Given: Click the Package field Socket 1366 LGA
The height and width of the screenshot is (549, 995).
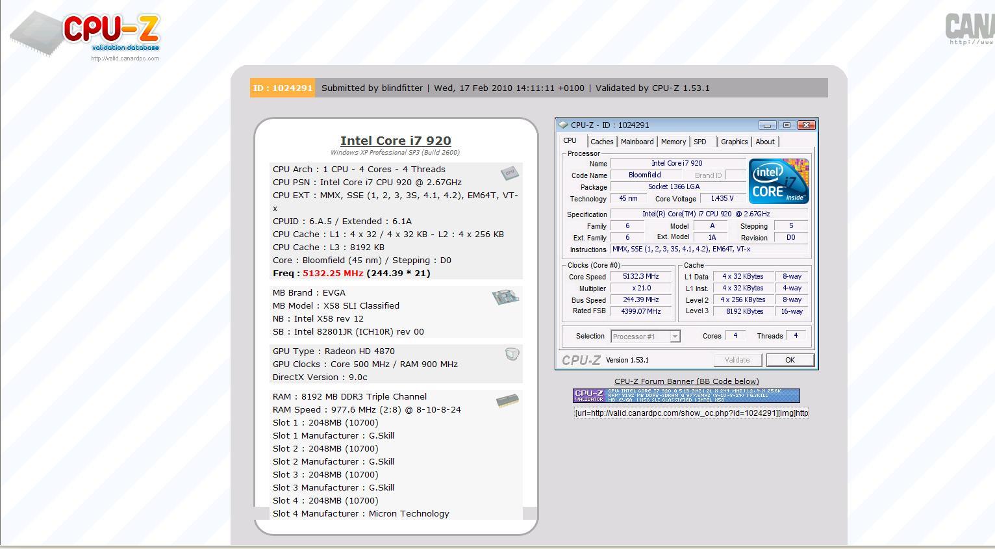Looking at the screenshot, I should (678, 187).
